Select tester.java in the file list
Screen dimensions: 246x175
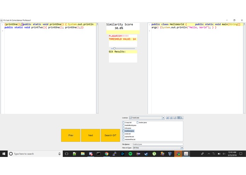click(x=142, y=123)
